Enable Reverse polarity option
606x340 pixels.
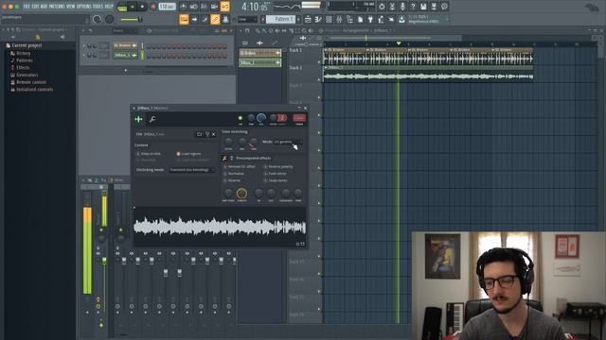click(278, 166)
